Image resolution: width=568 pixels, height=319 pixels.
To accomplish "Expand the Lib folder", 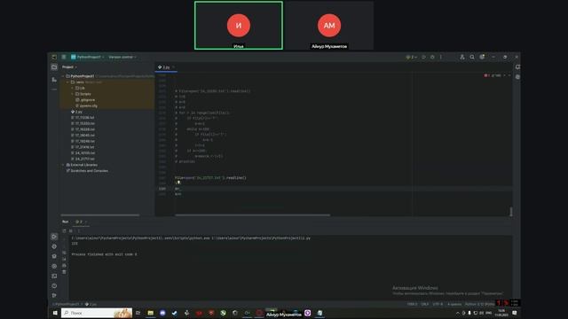I will pyautogui.click(x=72, y=88).
